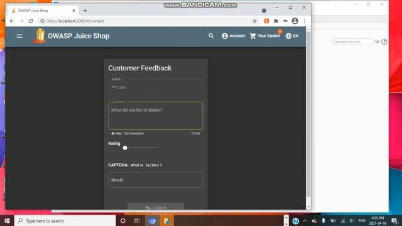Screen dimensions: 402x226
Task: Open the volume tray icon
Action: (352, 221)
